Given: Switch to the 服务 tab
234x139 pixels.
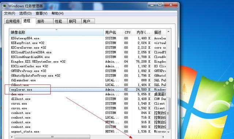Looking at the screenshot, I should (45, 21).
